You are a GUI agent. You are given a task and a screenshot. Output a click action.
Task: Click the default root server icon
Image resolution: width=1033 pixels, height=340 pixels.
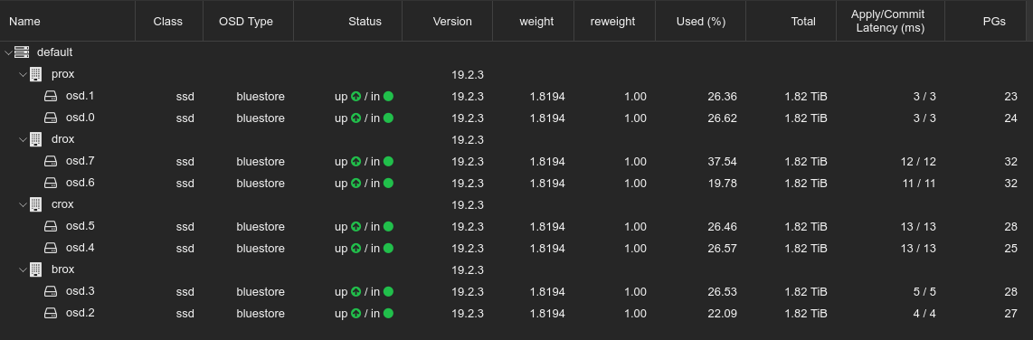[x=22, y=52]
